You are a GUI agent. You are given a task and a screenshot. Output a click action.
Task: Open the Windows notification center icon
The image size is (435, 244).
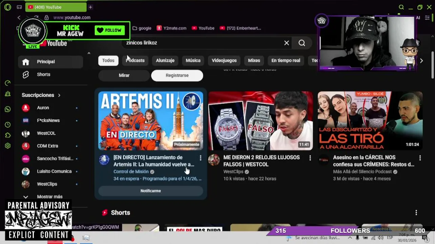click(x=425, y=238)
